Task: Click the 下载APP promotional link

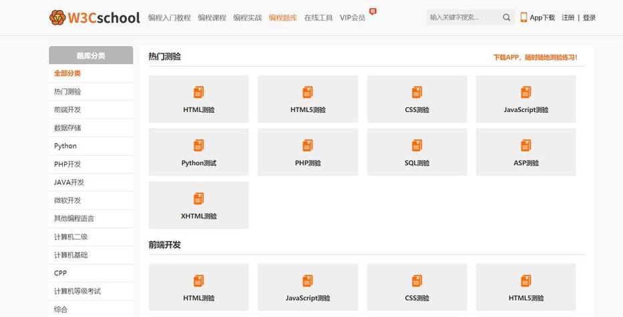Action: tap(535, 57)
